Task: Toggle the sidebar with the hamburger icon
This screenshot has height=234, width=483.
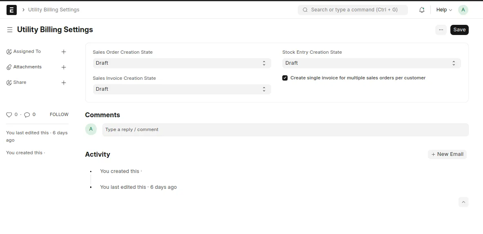Action: click(10, 30)
